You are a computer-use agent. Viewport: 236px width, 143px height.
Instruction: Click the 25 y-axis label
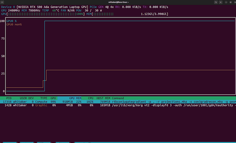pos(3,74)
